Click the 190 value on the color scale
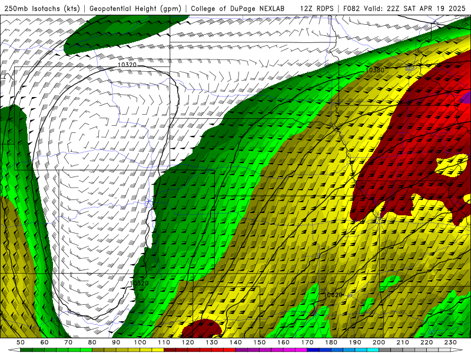The height and width of the screenshot is (353, 471). (x=355, y=342)
